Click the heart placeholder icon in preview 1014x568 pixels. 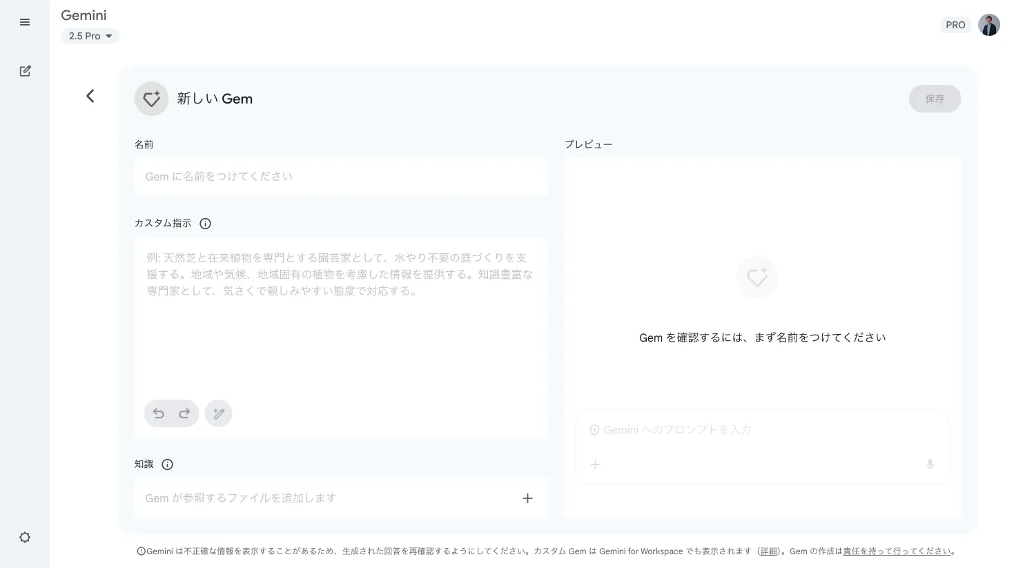pos(757,277)
